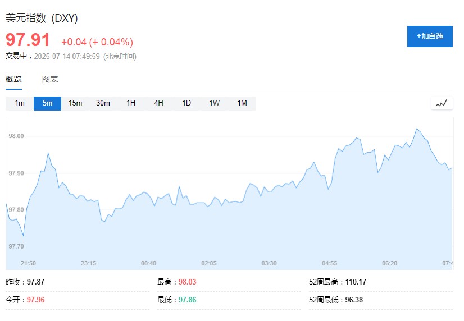Click the 23:15 time axis label

coord(89,263)
